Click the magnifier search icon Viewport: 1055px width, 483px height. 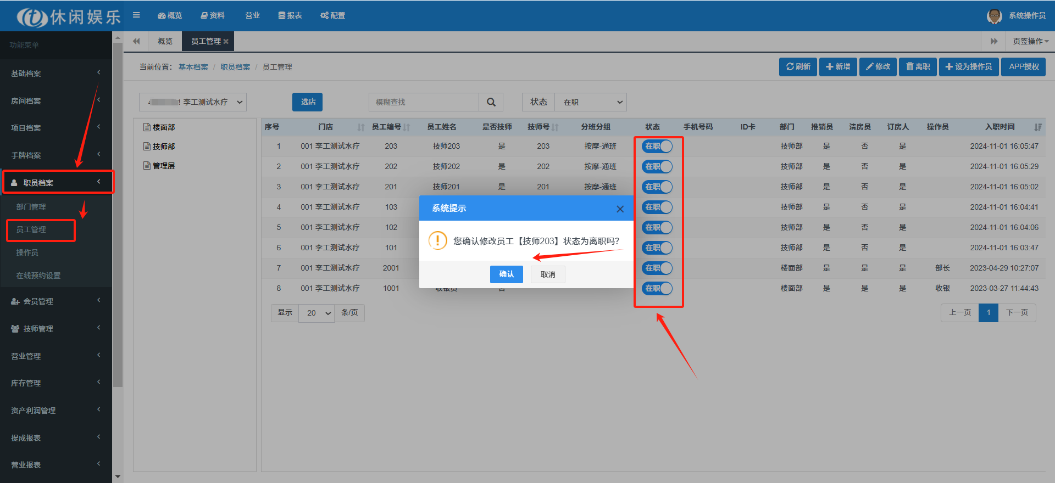(x=491, y=102)
